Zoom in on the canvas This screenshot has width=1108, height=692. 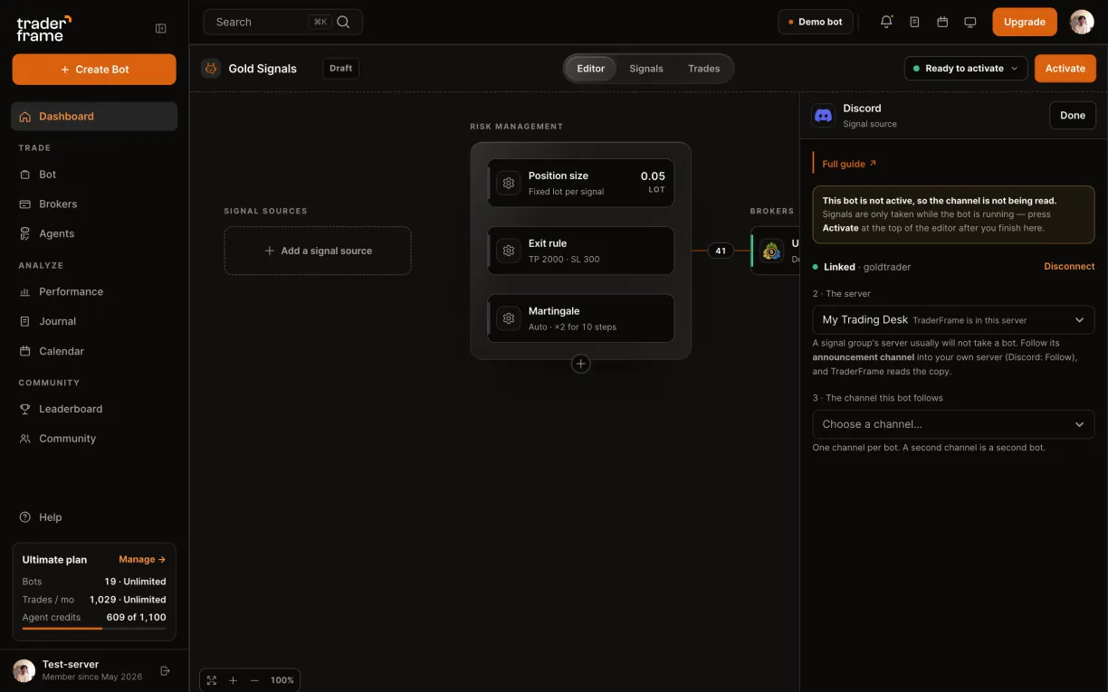click(x=233, y=680)
